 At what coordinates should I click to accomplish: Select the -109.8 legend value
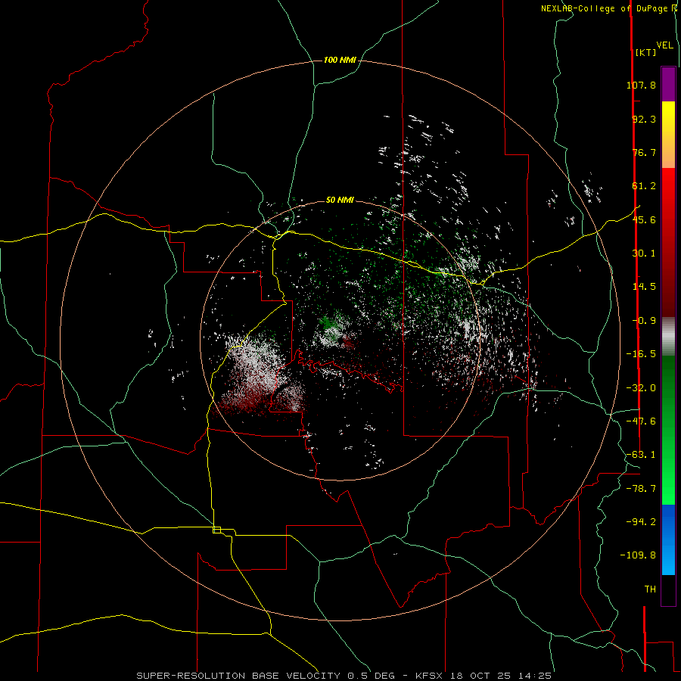click(639, 555)
